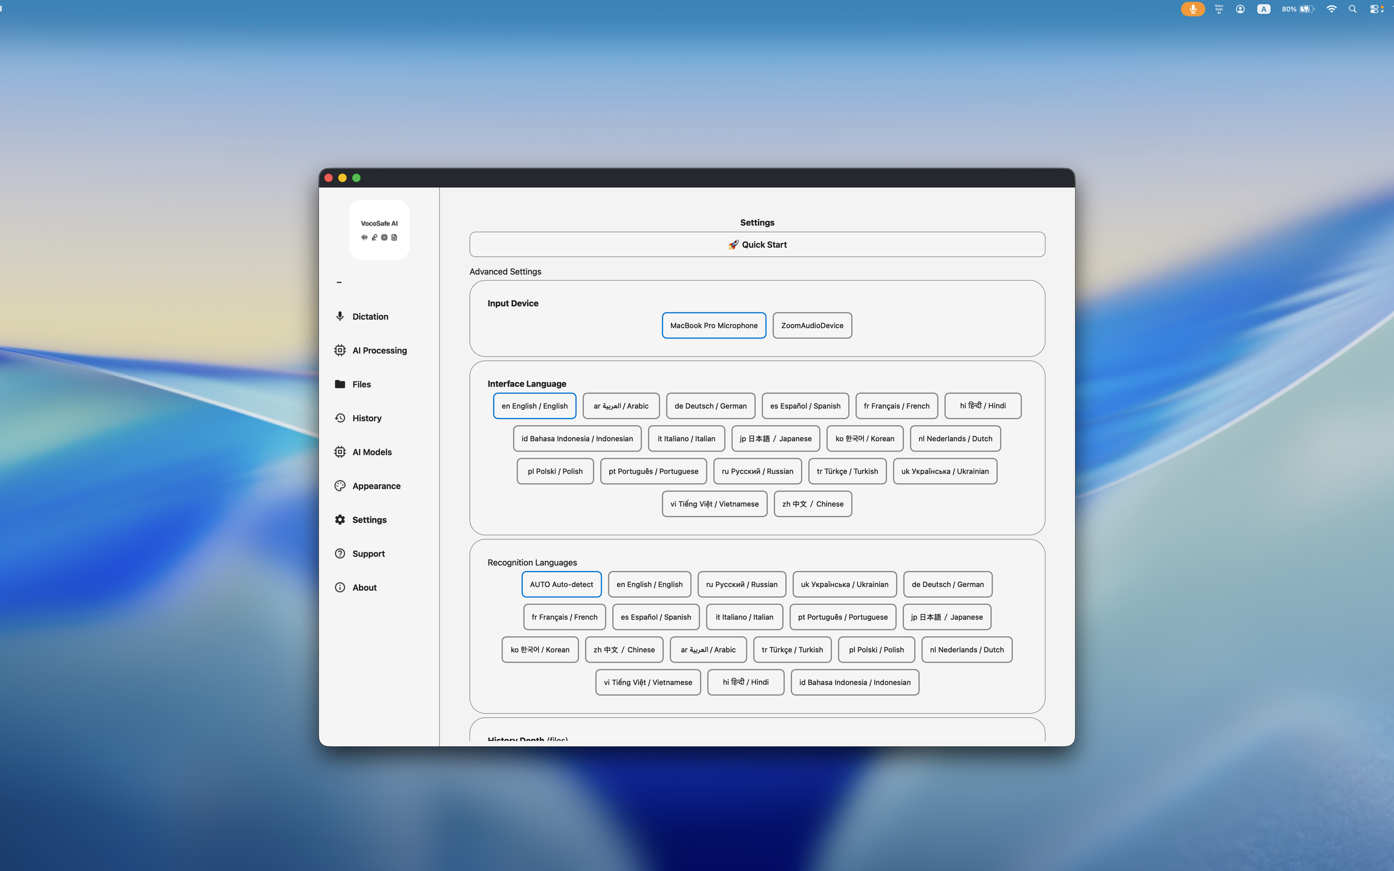Set interface language to Japanese

(x=775, y=438)
